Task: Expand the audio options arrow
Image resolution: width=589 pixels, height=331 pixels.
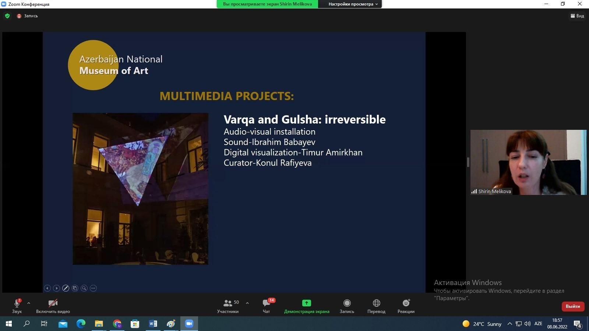Action: (x=29, y=303)
